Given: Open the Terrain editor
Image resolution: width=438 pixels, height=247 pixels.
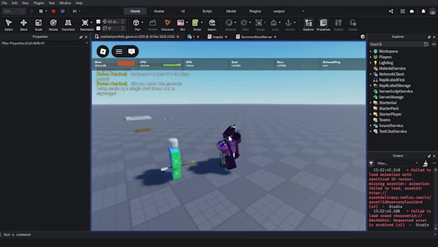Looking at the screenshot, I should pos(153,25).
